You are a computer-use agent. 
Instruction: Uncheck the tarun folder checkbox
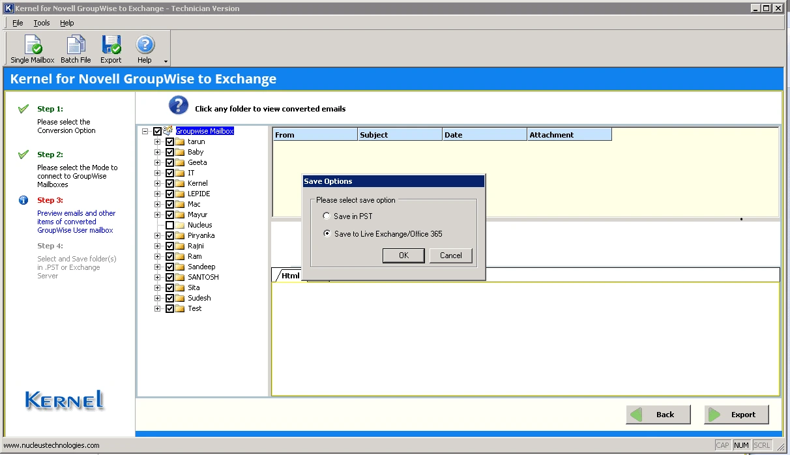coord(169,141)
